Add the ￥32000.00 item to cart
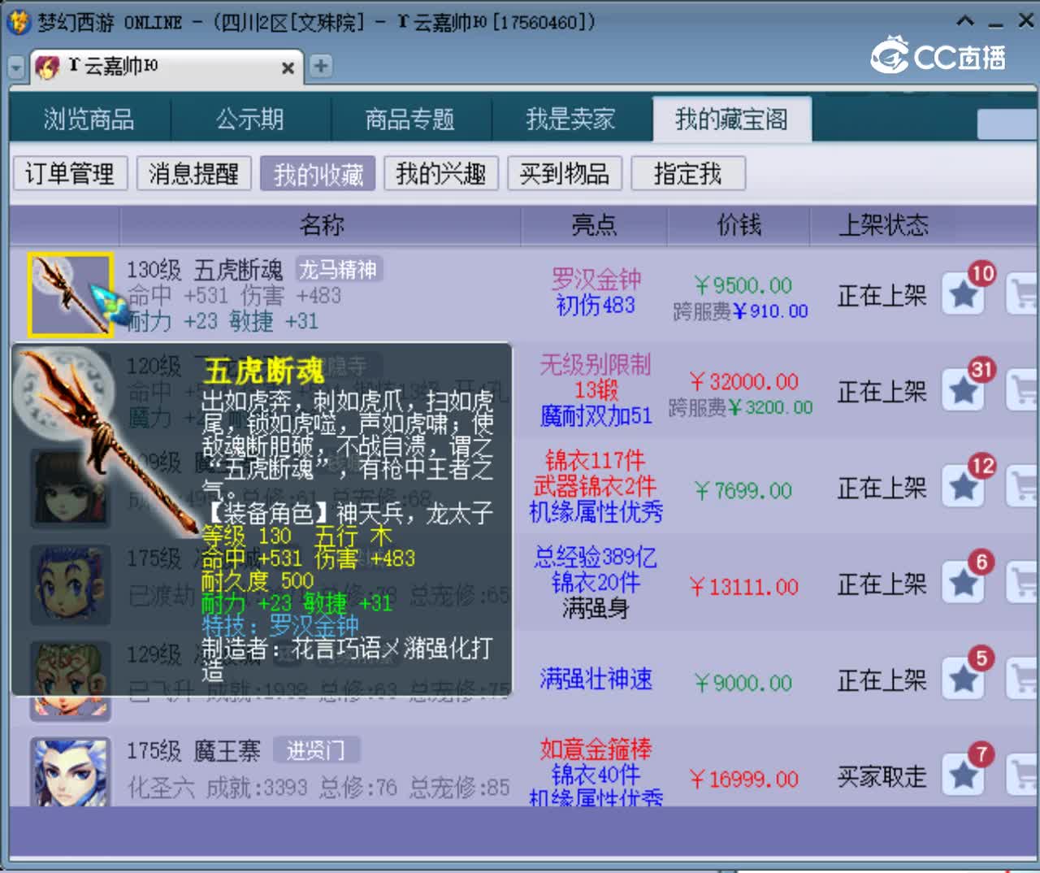Viewport: 1040px width, 873px height. 1023,390
